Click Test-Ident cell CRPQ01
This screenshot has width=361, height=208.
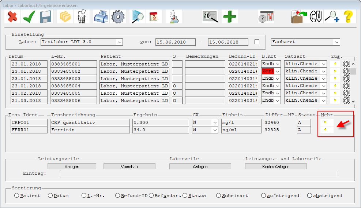click(29, 122)
